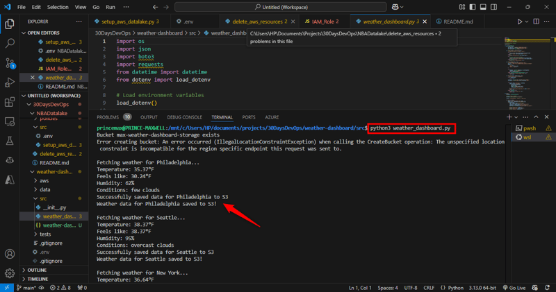Open the launch profile dropdown beside new terminal
The image size is (556, 292).
[516, 117]
